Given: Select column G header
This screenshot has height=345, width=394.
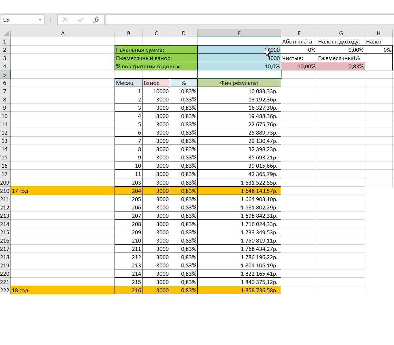Looking at the screenshot, I should pos(341,33).
